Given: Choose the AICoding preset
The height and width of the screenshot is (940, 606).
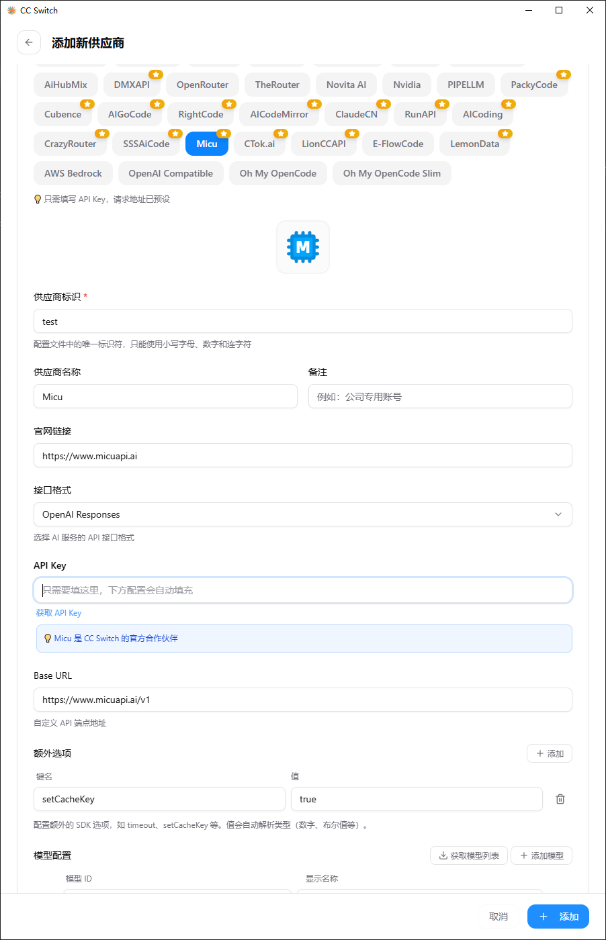Looking at the screenshot, I should (x=482, y=114).
